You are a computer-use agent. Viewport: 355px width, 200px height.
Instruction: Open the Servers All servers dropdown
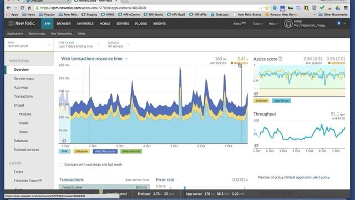coord(119,44)
